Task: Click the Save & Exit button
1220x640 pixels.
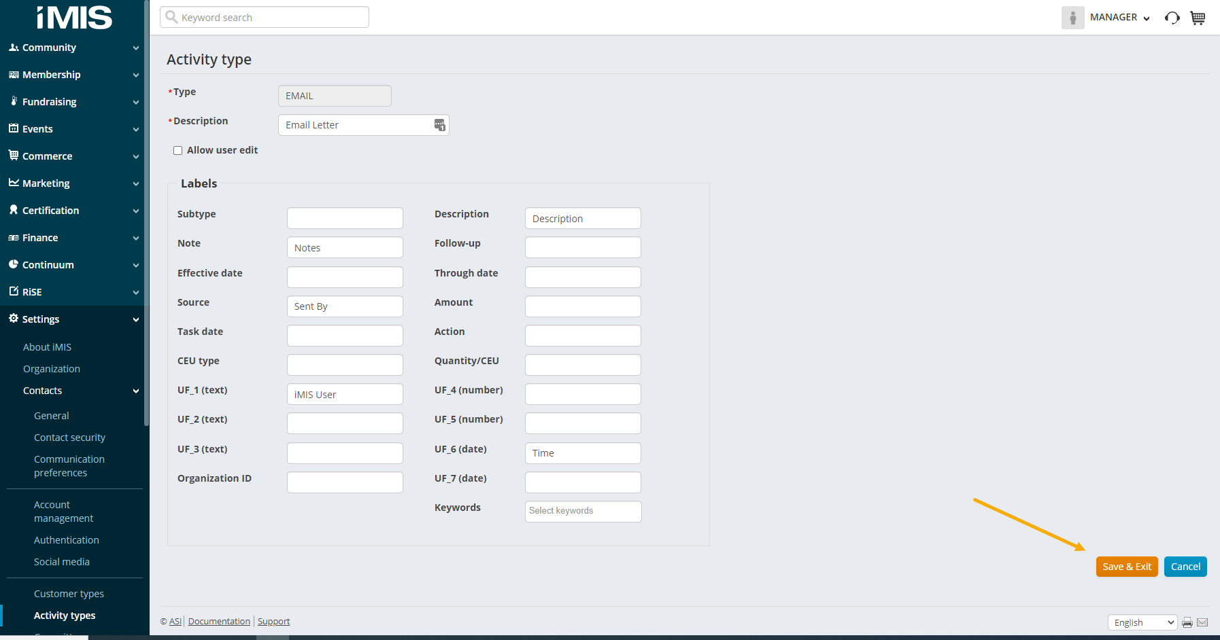Action: [x=1127, y=566]
